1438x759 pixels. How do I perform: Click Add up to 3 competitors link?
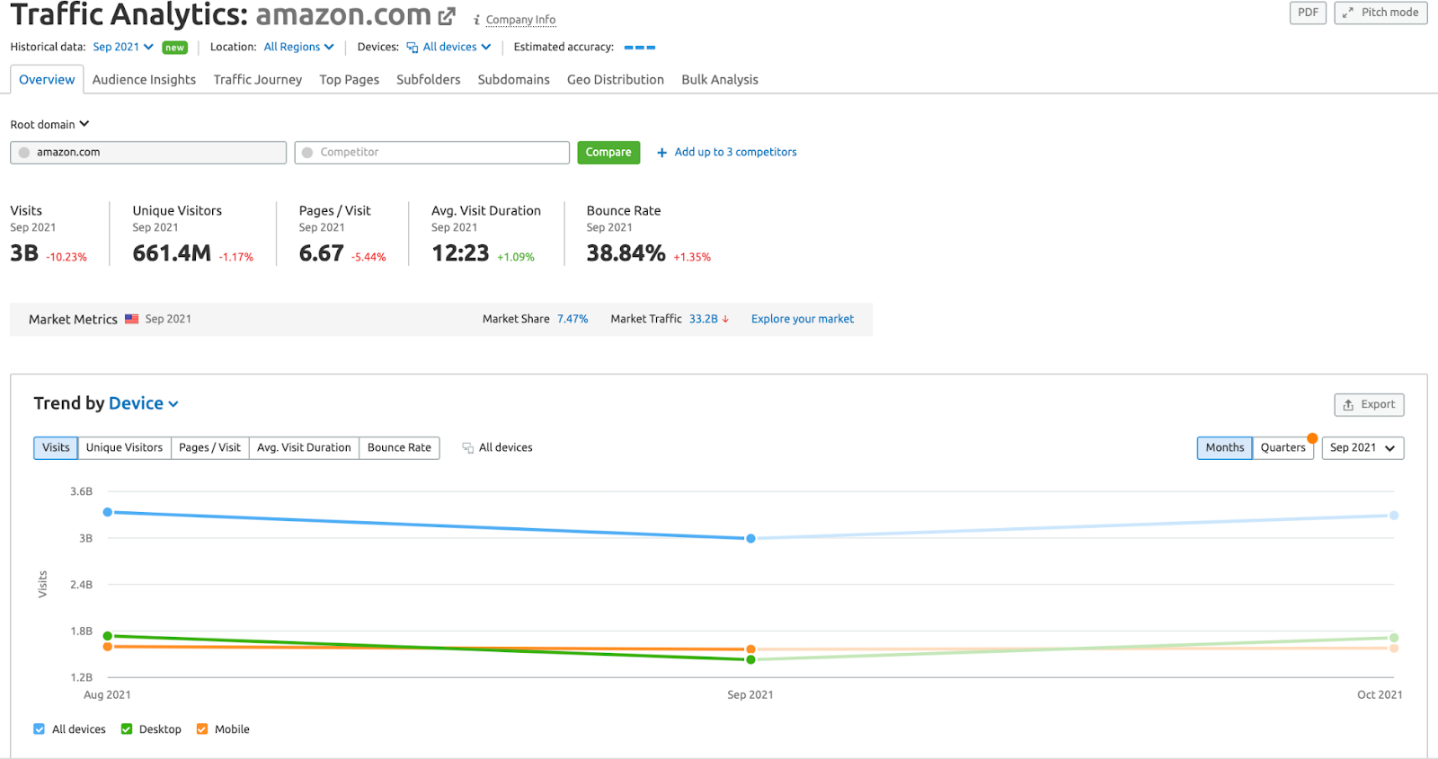735,153
